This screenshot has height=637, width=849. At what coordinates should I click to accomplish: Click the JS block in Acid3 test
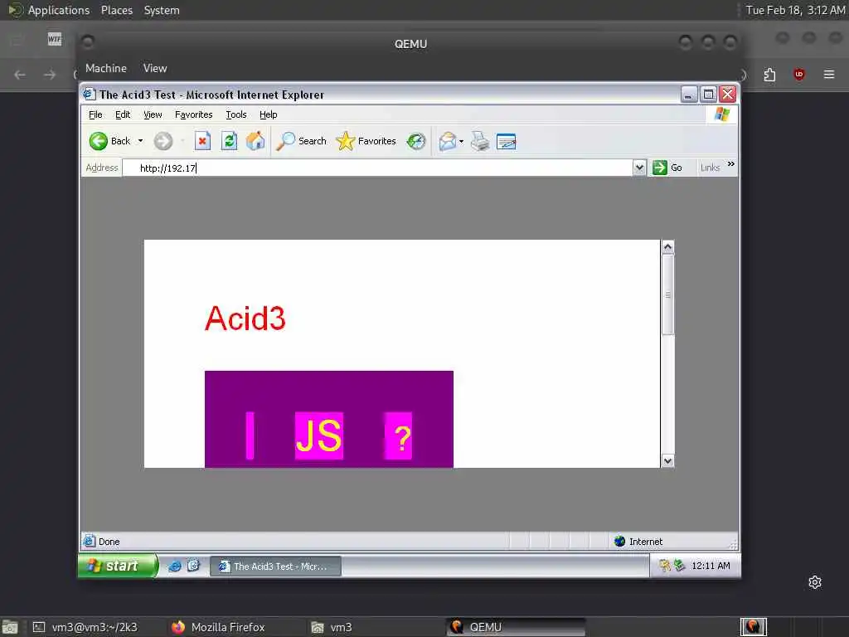(x=319, y=435)
